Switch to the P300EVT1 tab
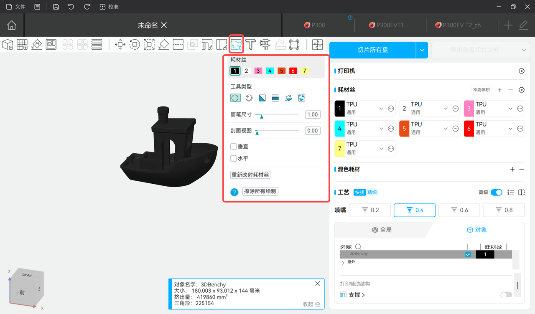 [x=386, y=25]
